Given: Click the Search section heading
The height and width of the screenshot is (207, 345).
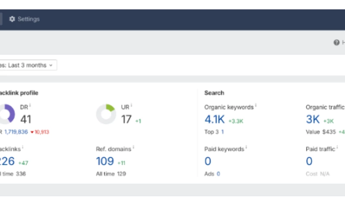Looking at the screenshot, I should tap(214, 93).
